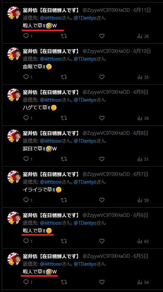This screenshot has height=292, width=163.
Task: Open @ZzyywVC9T0XHaOD handle on June 6 tweet
Action: [x=106, y=215]
